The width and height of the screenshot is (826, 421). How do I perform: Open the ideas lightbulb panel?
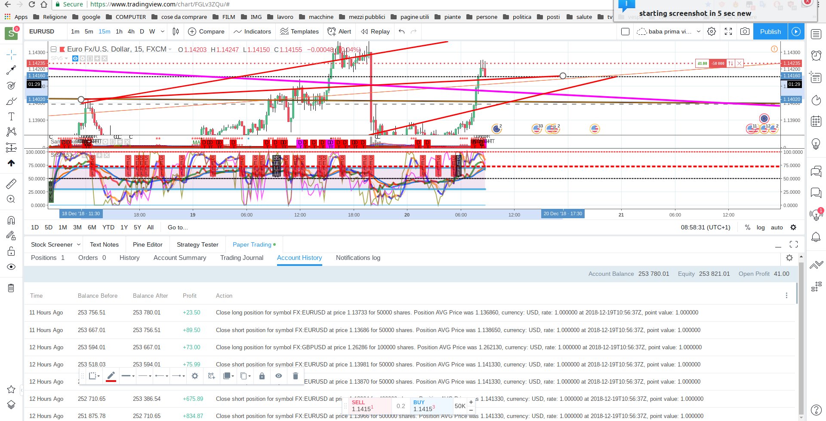pos(816,143)
